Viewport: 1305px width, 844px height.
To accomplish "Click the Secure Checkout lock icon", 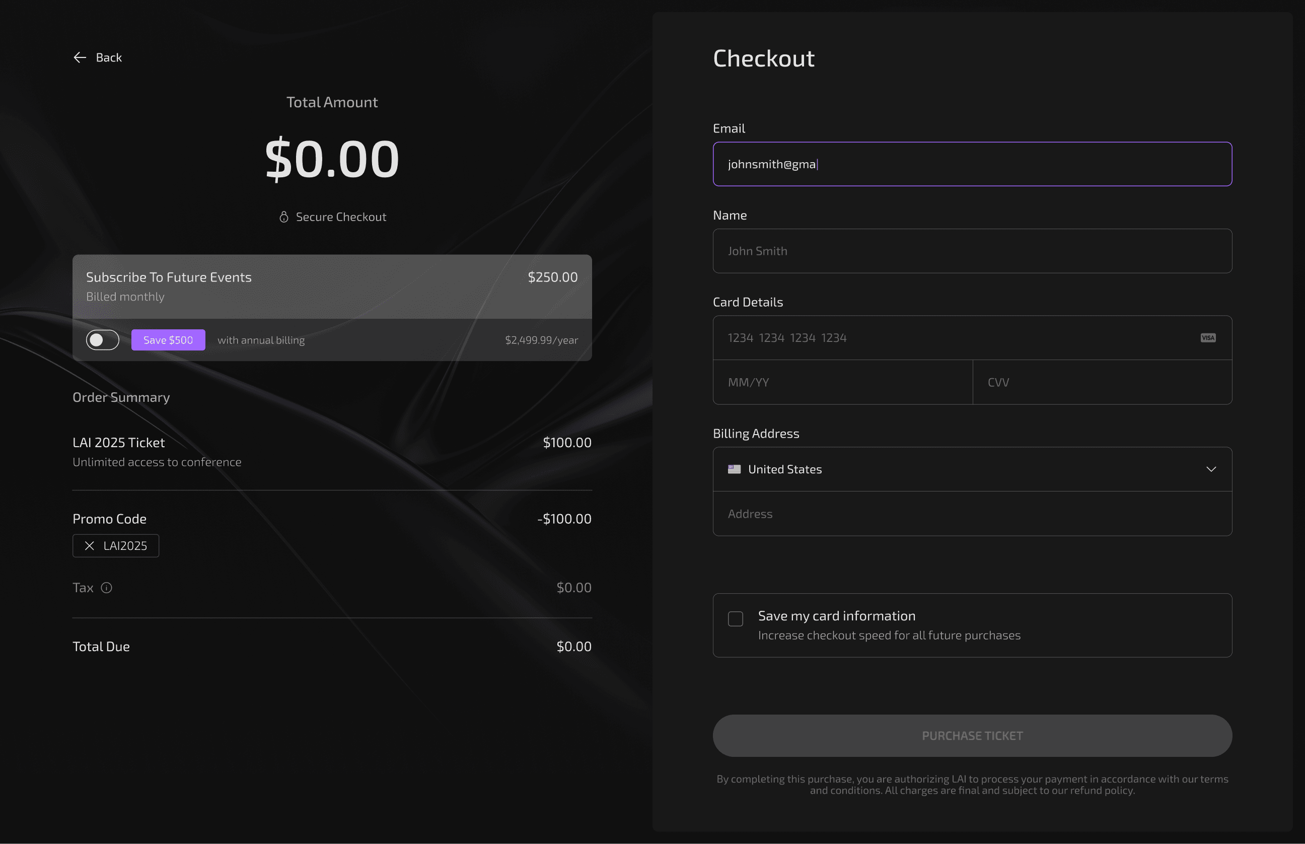I will click(x=284, y=217).
